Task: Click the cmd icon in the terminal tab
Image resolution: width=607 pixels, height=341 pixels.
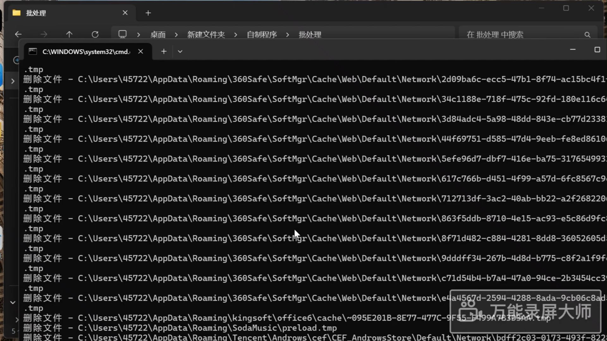Action: [33, 51]
